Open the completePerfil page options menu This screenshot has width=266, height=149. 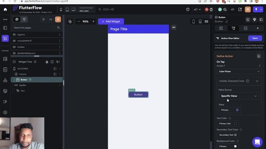pyautogui.click(x=59, y=41)
